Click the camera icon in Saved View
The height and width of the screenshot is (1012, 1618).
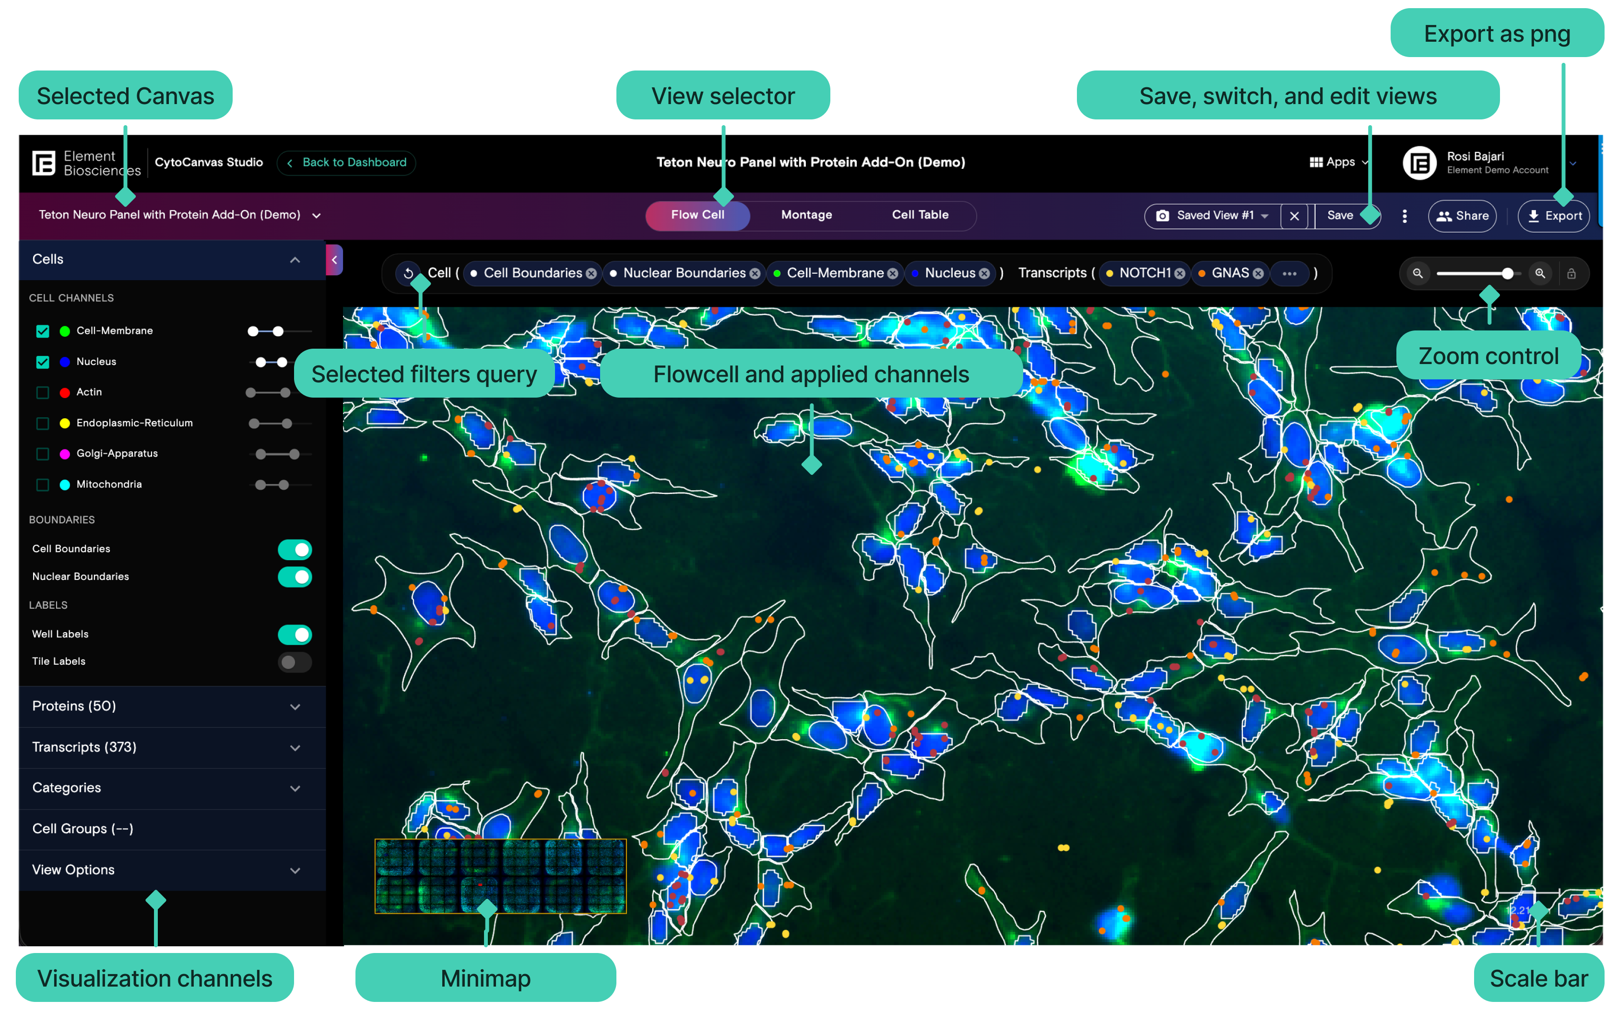tap(1163, 215)
